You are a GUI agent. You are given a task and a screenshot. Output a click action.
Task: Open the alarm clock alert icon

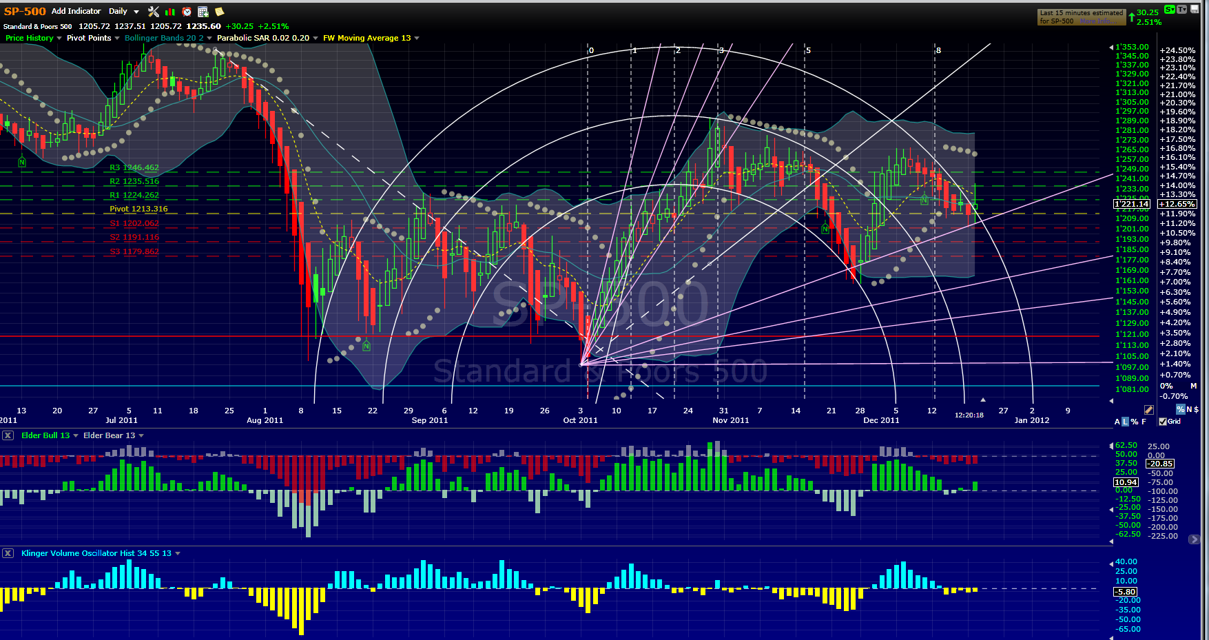(187, 11)
